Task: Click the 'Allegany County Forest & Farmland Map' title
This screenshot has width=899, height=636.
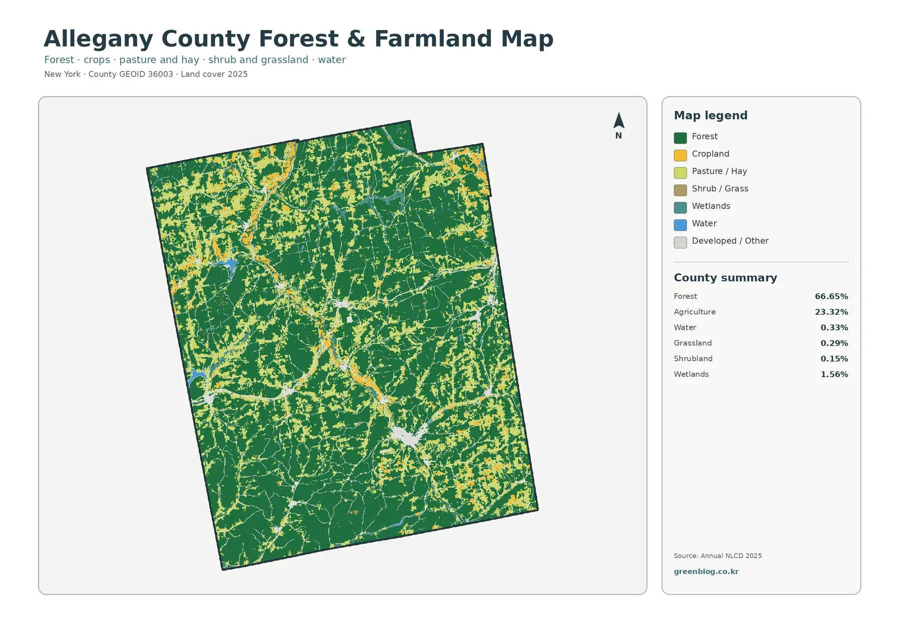Action: coord(299,38)
